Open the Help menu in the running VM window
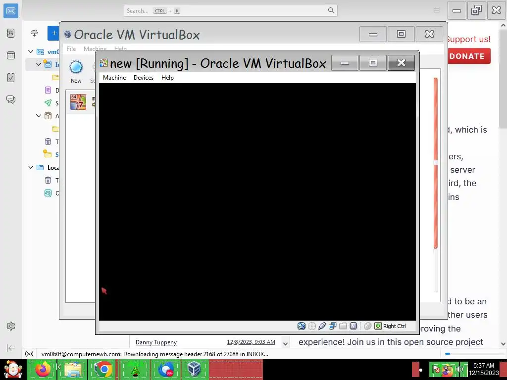507x380 pixels. click(x=167, y=78)
